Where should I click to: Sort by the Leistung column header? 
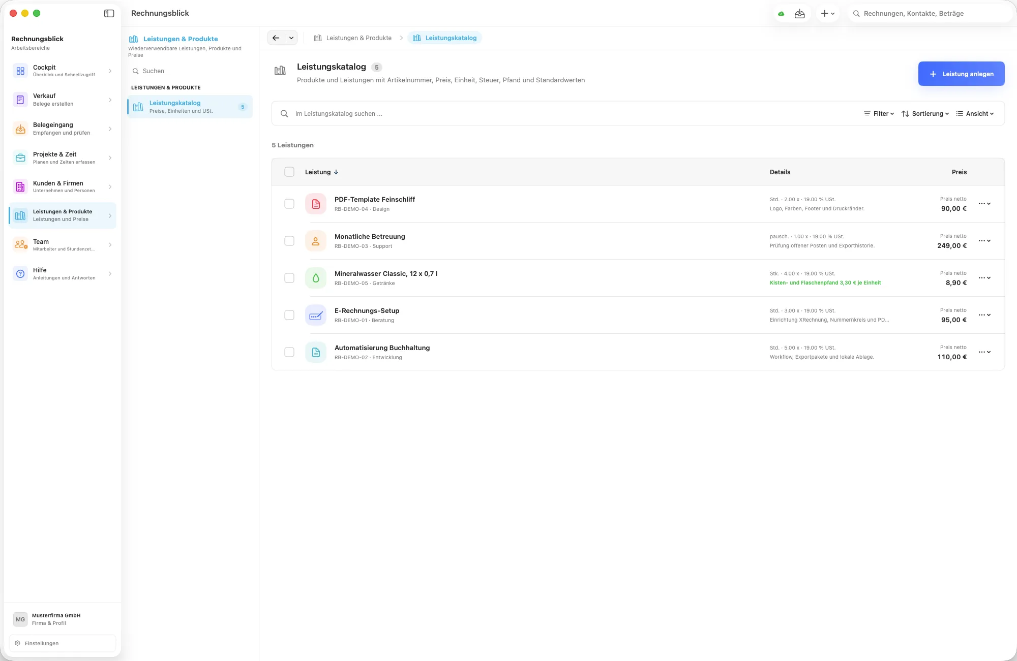(321, 172)
